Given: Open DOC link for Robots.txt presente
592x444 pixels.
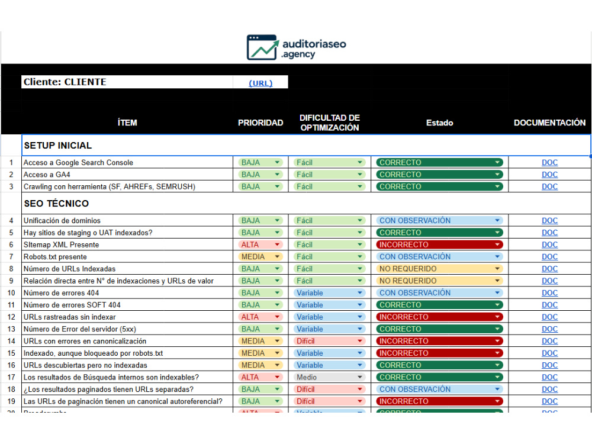Looking at the screenshot, I should (550, 257).
